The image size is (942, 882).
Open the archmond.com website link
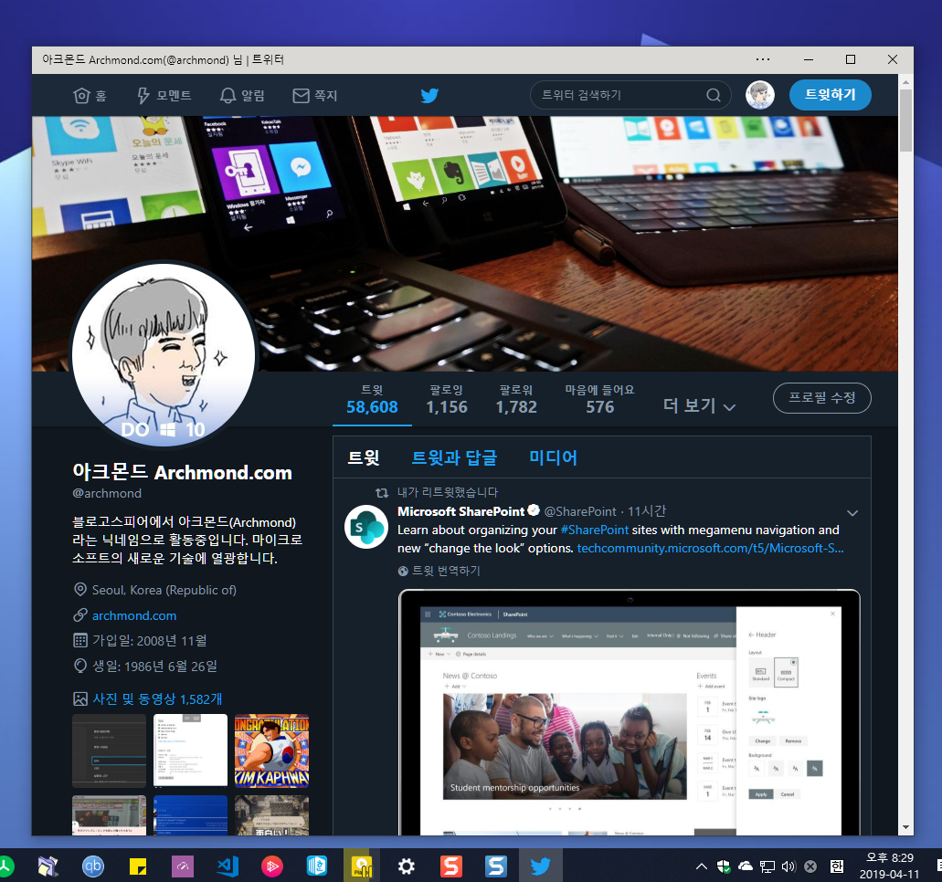(134, 615)
